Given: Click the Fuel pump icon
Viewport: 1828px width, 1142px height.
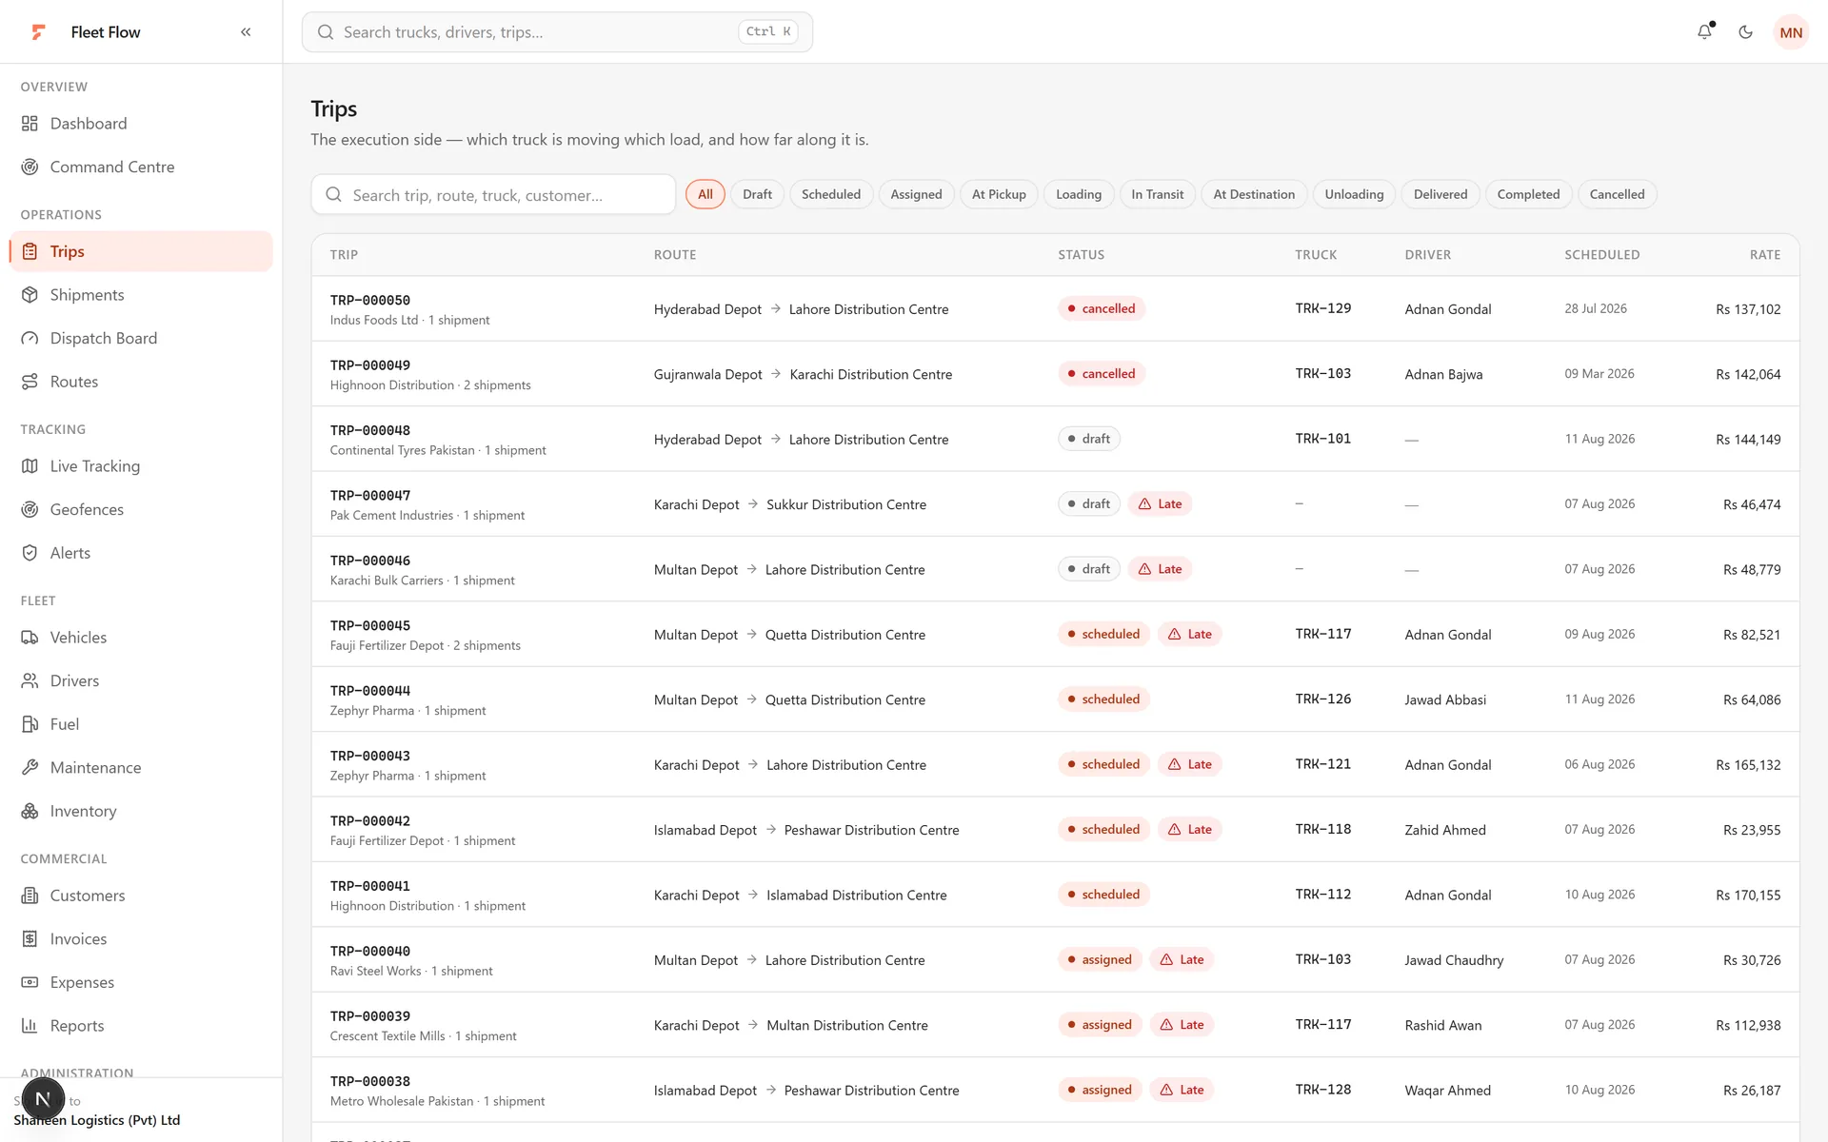Looking at the screenshot, I should [30, 724].
